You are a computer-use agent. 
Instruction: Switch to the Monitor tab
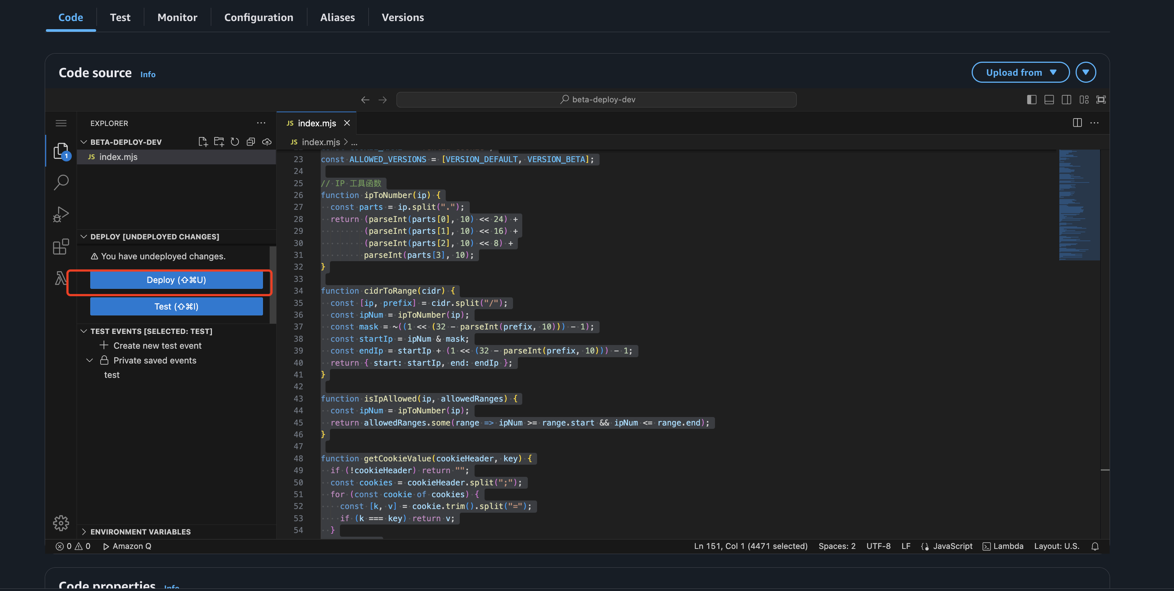(177, 17)
